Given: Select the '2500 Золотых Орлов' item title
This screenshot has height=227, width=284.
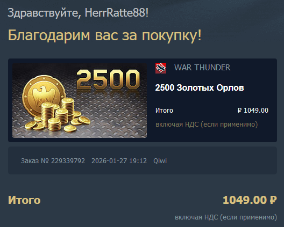Looking at the screenshot, I should (x=200, y=88).
